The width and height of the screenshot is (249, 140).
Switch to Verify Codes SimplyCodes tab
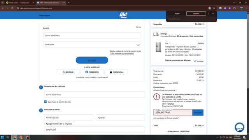coord(20,3)
